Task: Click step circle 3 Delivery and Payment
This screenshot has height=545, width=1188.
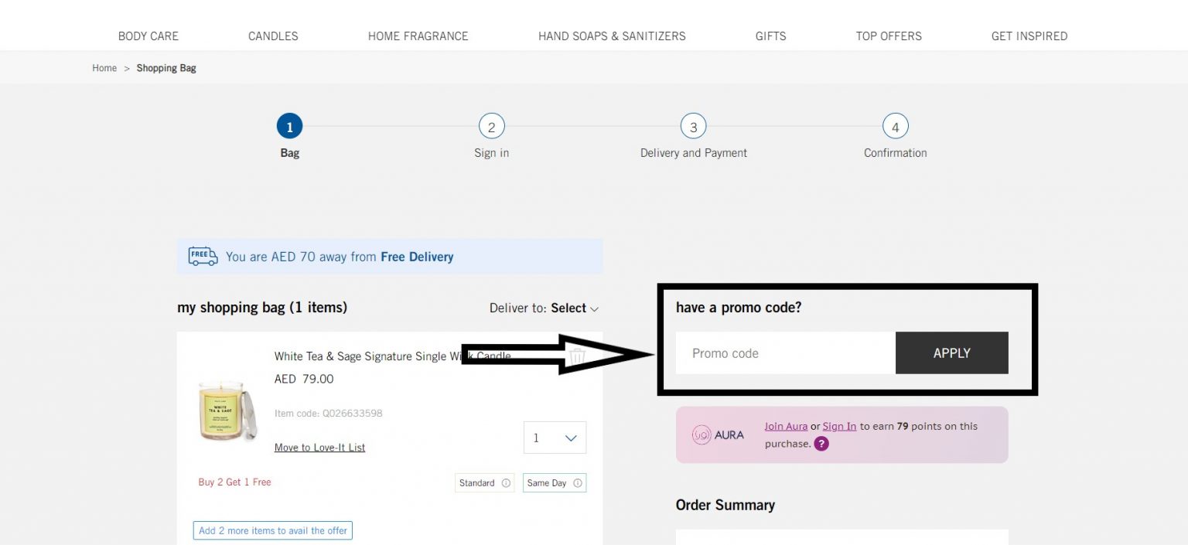Action: [x=693, y=126]
